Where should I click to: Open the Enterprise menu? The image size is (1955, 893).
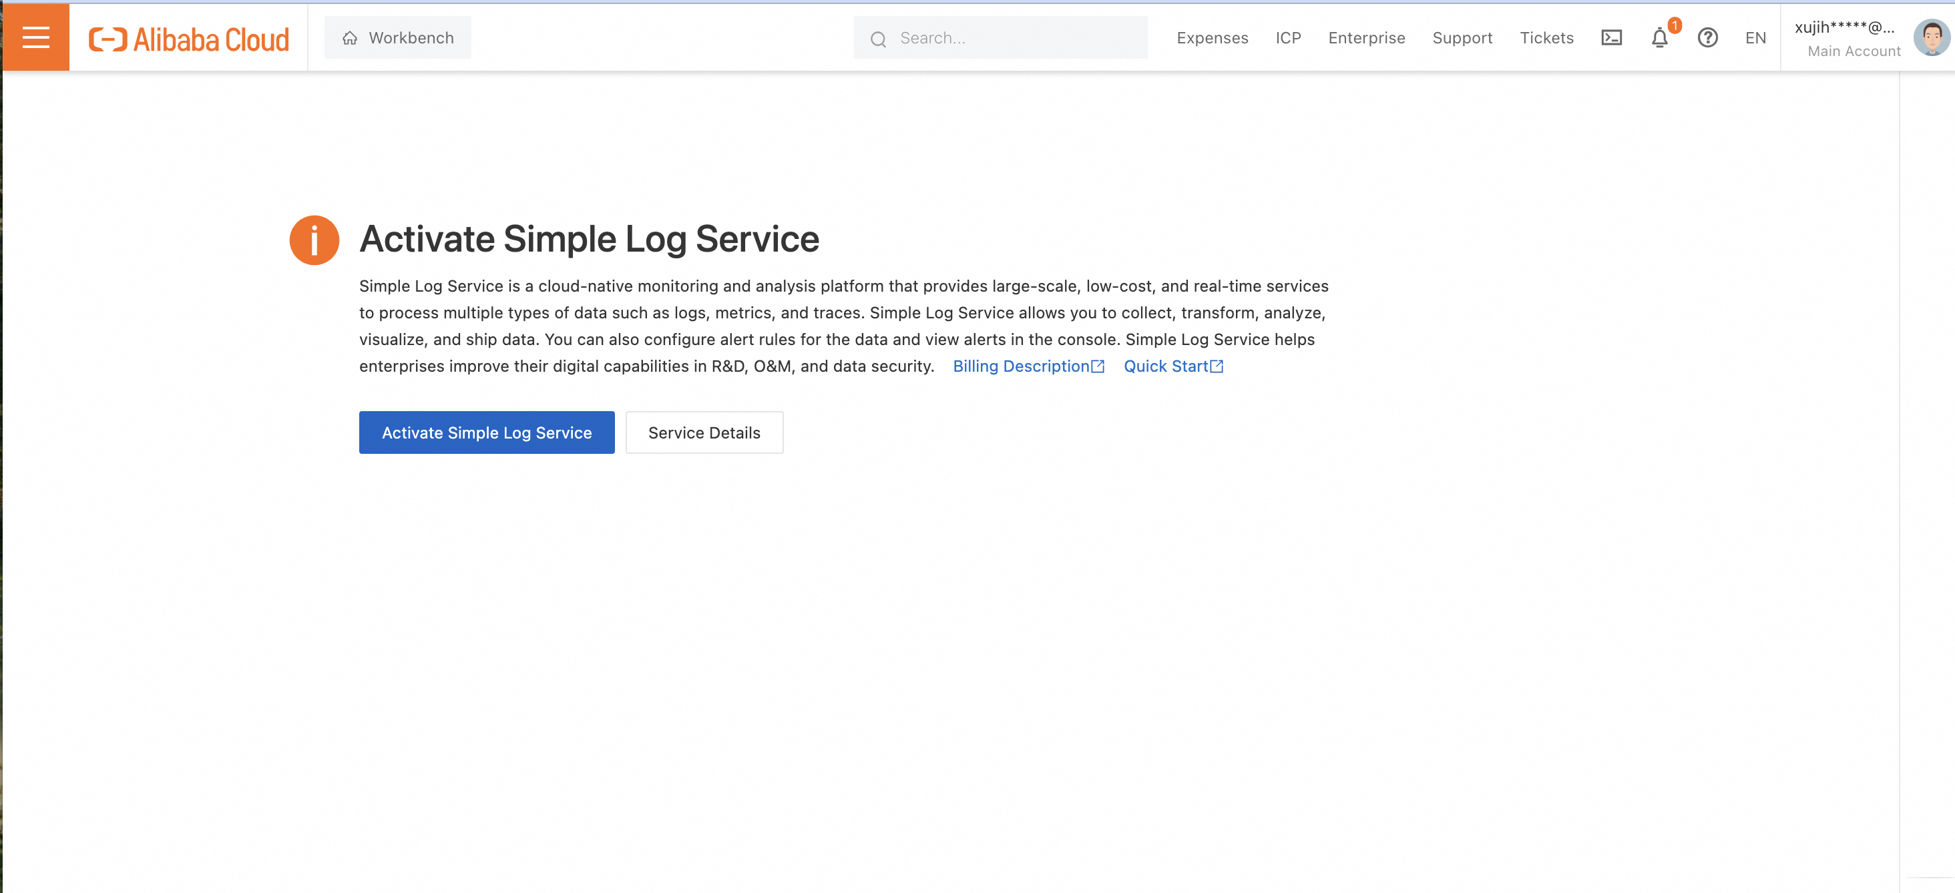[1366, 38]
